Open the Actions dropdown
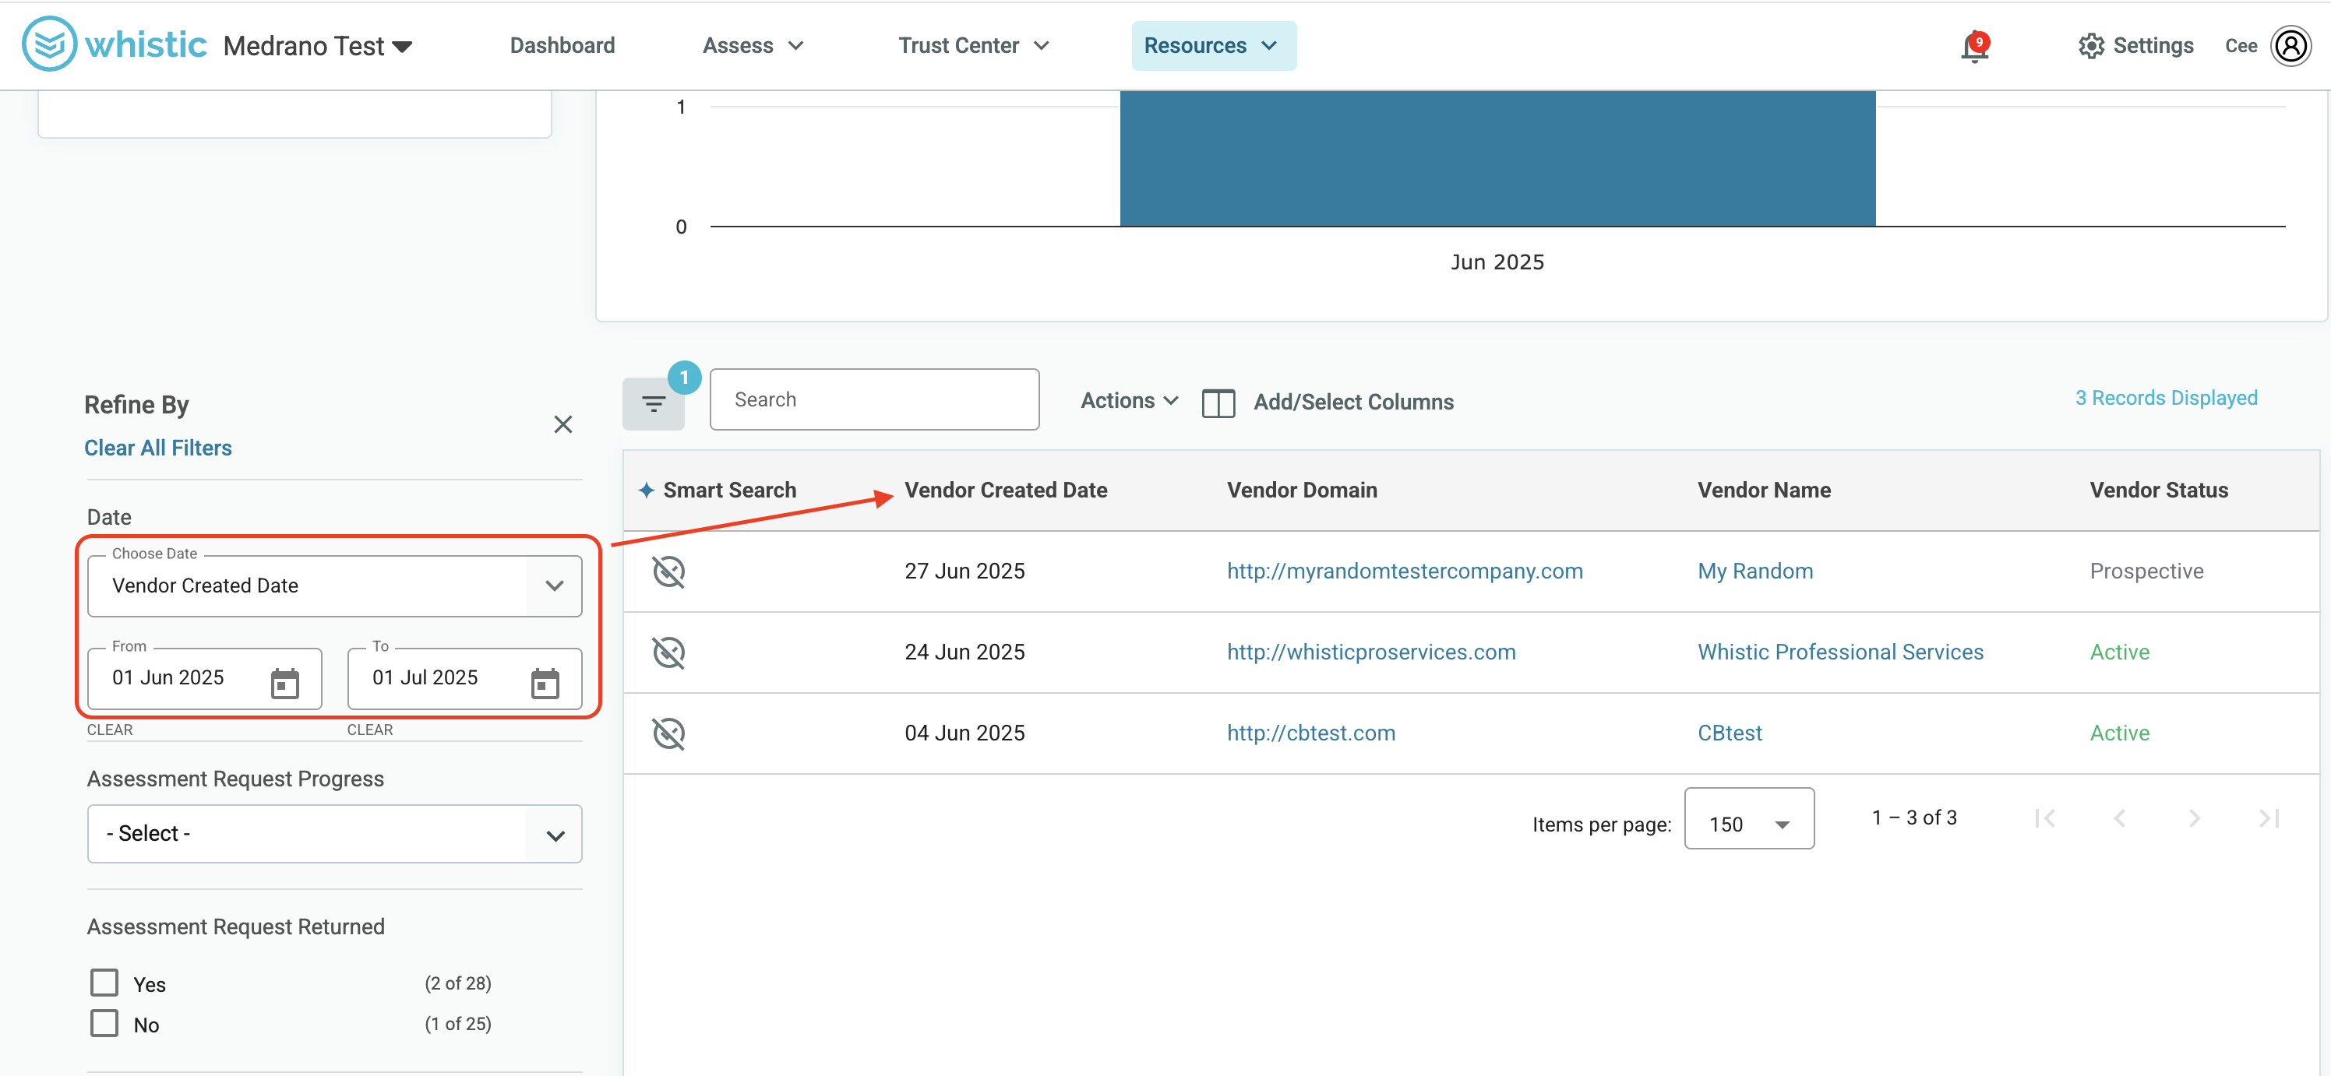Image resolution: width=2331 pixels, height=1076 pixels. [1130, 400]
